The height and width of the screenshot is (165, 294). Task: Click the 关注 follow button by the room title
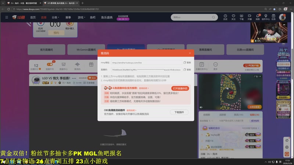point(93,78)
